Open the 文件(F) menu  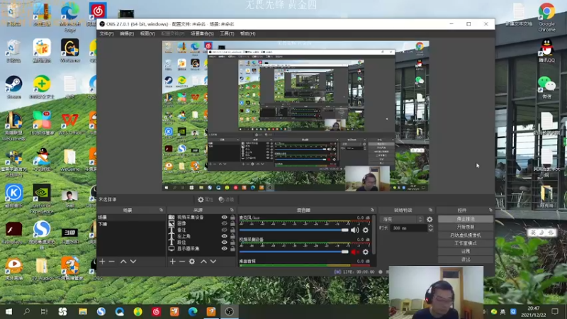point(106,33)
